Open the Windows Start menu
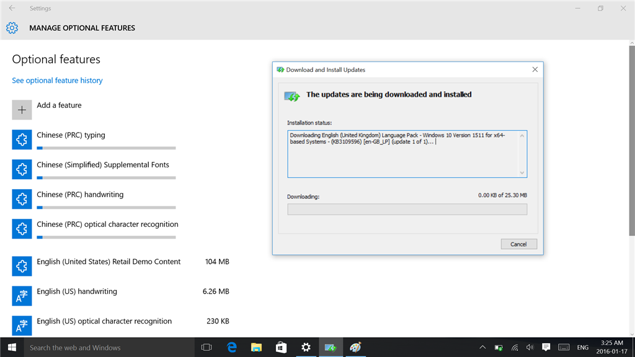The width and height of the screenshot is (635, 357). click(x=12, y=347)
